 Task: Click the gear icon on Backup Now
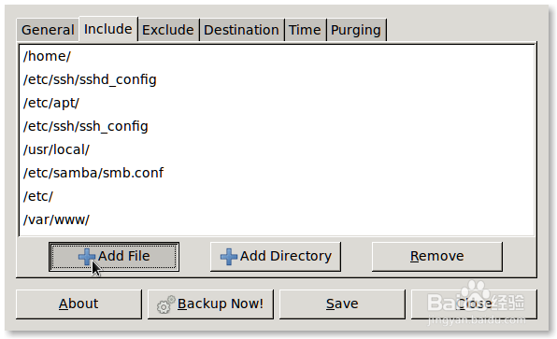pos(166,304)
